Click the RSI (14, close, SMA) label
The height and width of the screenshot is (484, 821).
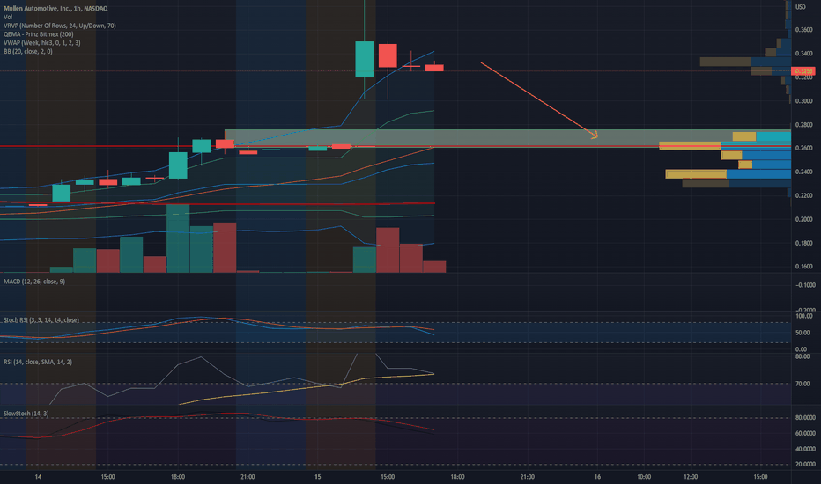pyautogui.click(x=38, y=362)
